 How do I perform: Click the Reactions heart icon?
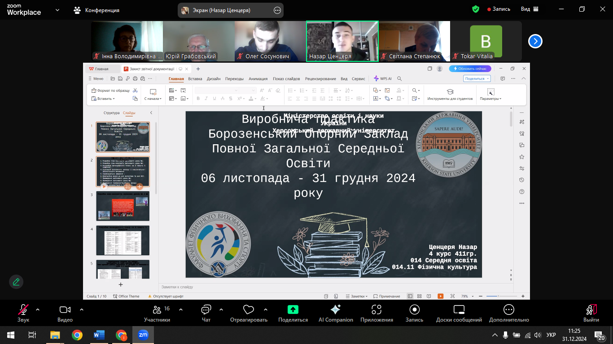(249, 310)
